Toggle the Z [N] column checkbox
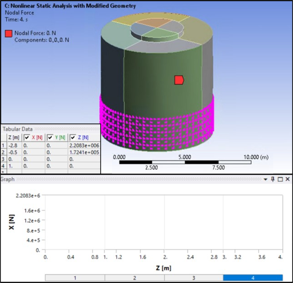293x283 pixels. click(73, 137)
